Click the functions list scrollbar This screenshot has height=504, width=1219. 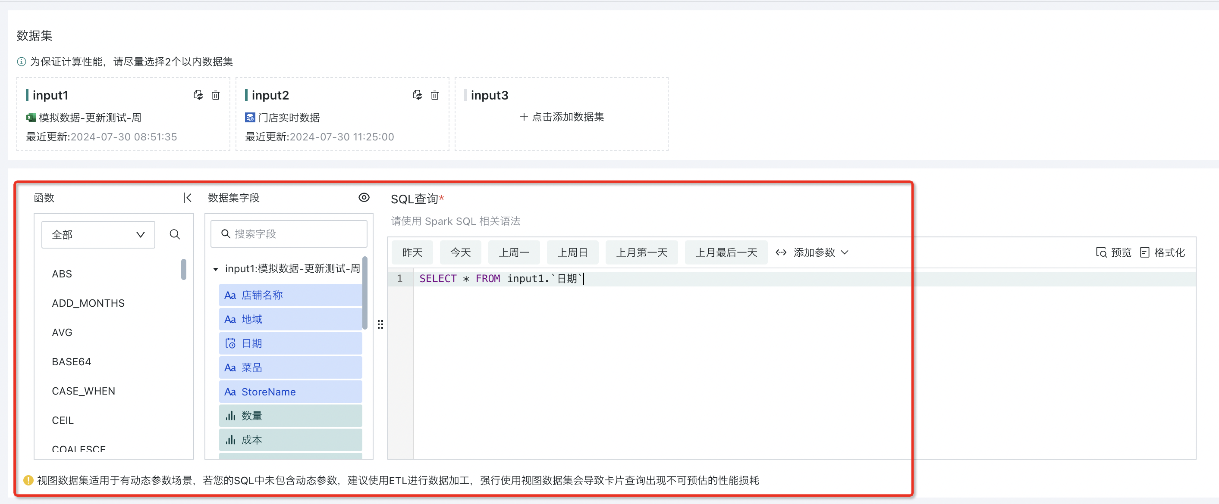click(x=184, y=270)
